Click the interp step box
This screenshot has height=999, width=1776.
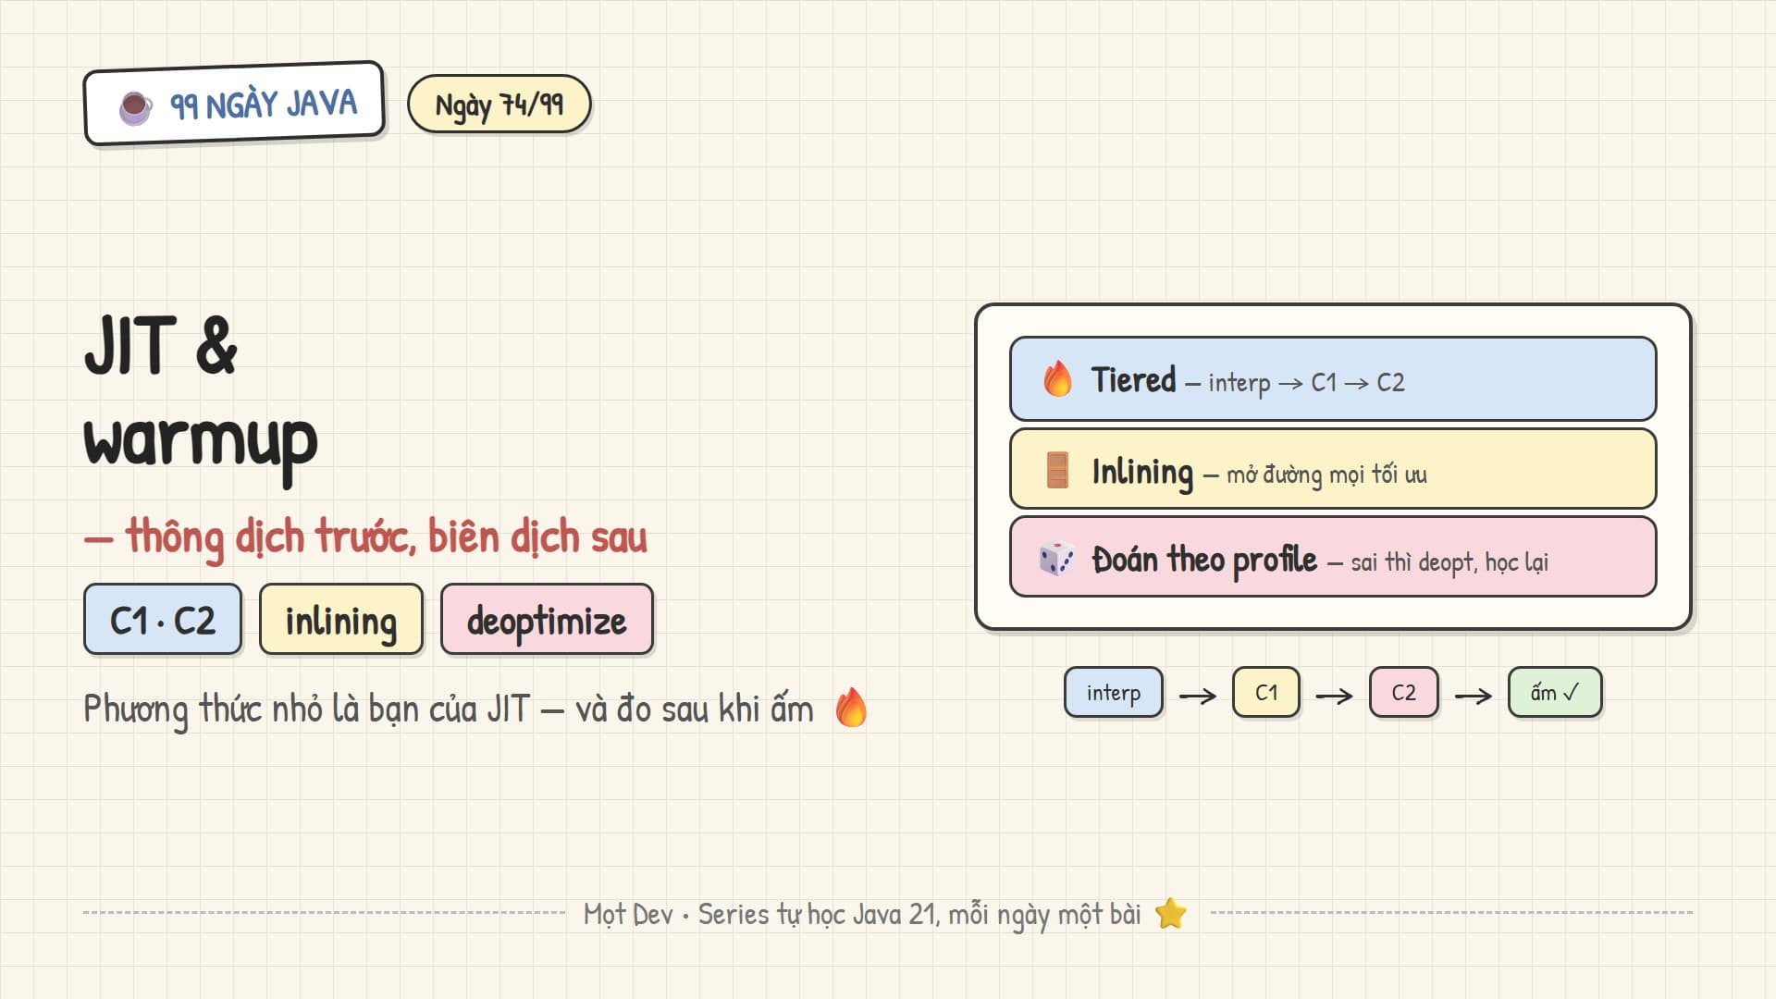1114,693
